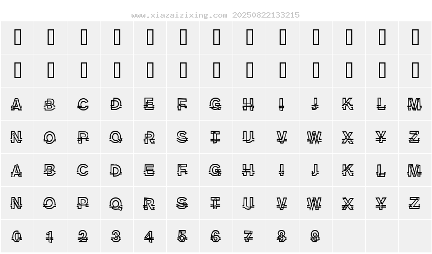This screenshot has width=432, height=254.
Task: Select the digit 9 glyph cell
Action: click(x=316, y=236)
